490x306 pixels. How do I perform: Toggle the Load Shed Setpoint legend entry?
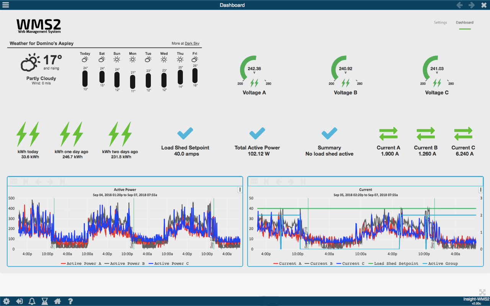[x=394, y=264]
